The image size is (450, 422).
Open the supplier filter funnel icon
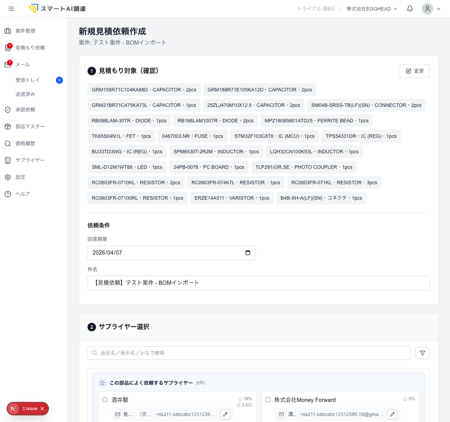point(423,353)
